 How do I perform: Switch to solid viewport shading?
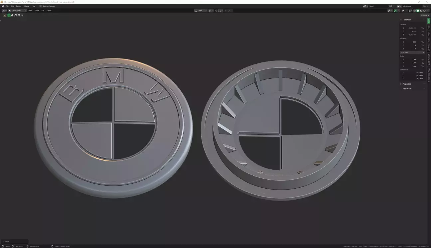(x=418, y=11)
